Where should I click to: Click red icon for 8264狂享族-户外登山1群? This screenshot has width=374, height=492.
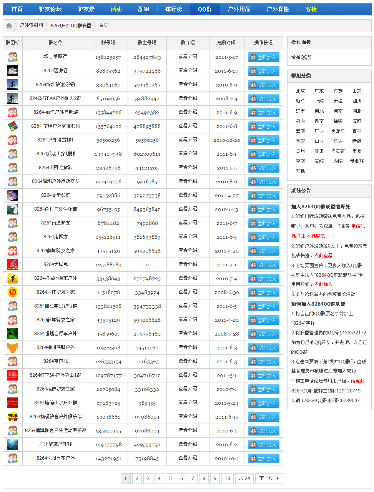(x=13, y=375)
